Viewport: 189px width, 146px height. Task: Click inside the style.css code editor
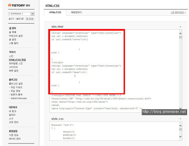pos(114,131)
